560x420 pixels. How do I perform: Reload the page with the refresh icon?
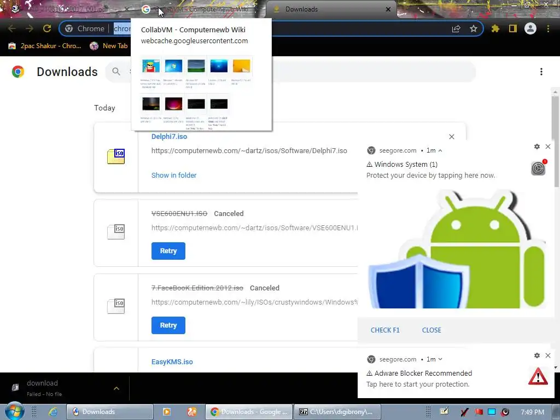pyautogui.click(x=47, y=28)
